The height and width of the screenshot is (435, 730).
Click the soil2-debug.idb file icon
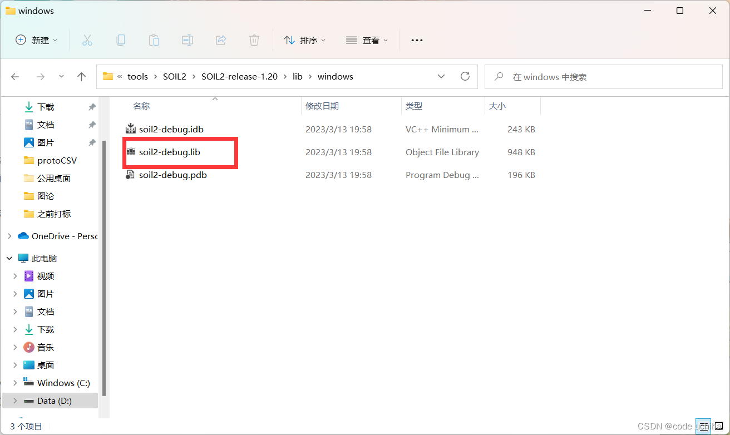[131, 129]
